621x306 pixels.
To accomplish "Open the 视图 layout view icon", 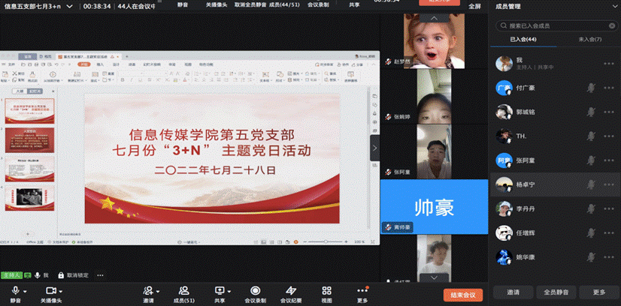I will pos(326,290).
